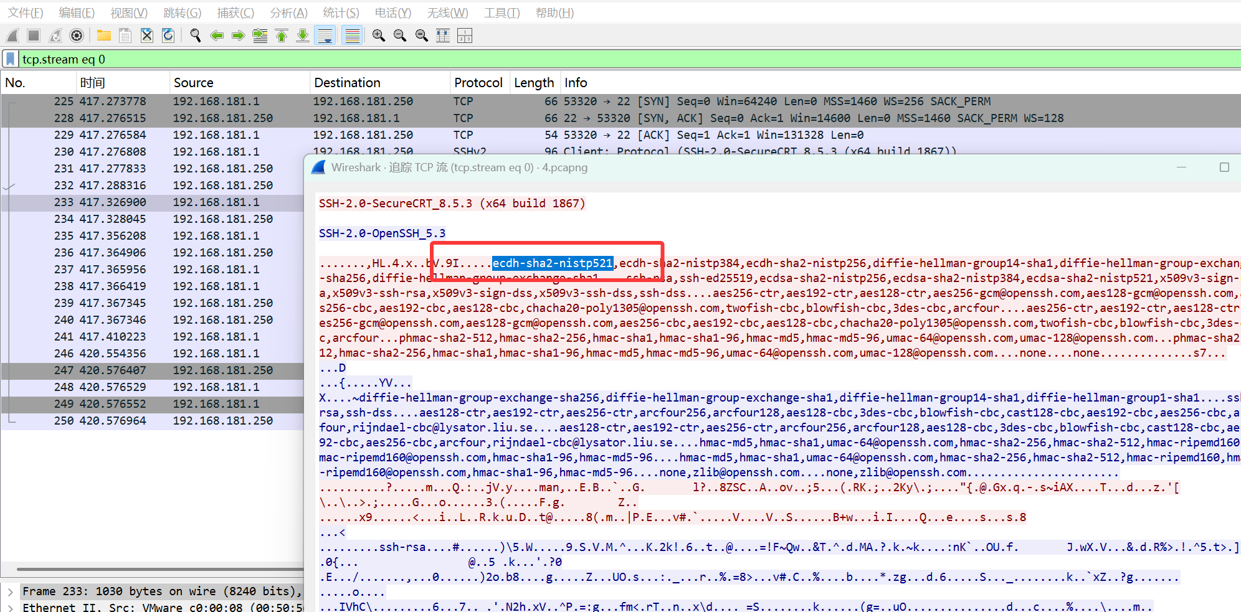Jump to the first packet icon
This screenshot has height=612, width=1241.
coord(282,35)
